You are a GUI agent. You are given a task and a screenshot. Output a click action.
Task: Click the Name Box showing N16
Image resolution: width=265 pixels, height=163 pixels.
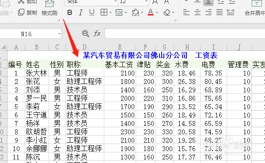coord(26,34)
